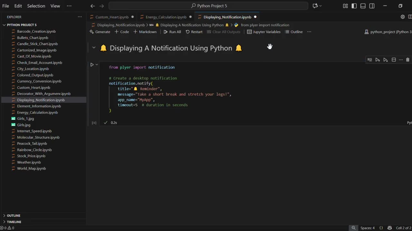Image resolution: width=412 pixels, height=231 pixels.
Task: Open Girls_1.jpg image file
Action: click(x=25, y=118)
